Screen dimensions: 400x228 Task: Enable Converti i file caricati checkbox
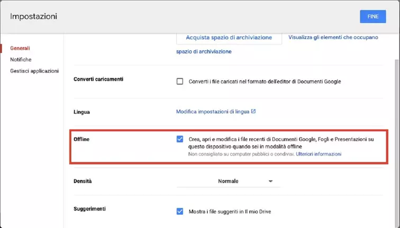pyautogui.click(x=180, y=81)
